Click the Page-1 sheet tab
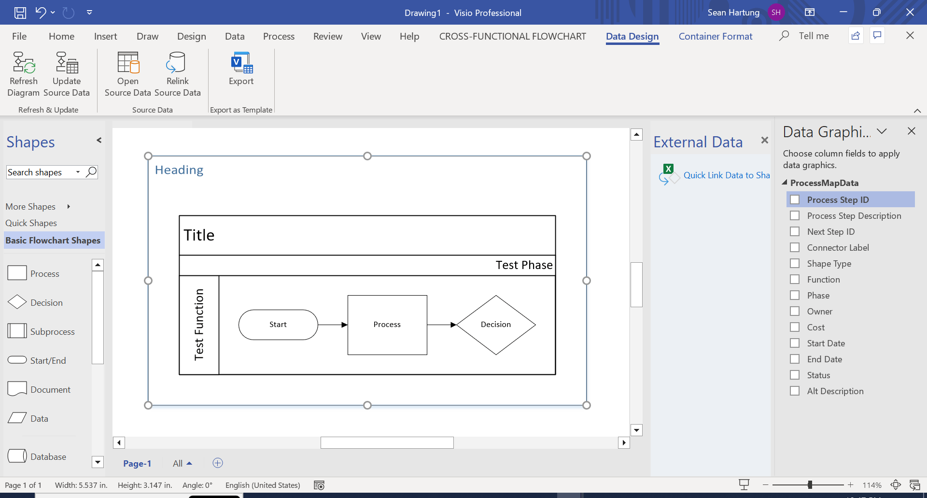This screenshot has height=498, width=927. pos(137,463)
